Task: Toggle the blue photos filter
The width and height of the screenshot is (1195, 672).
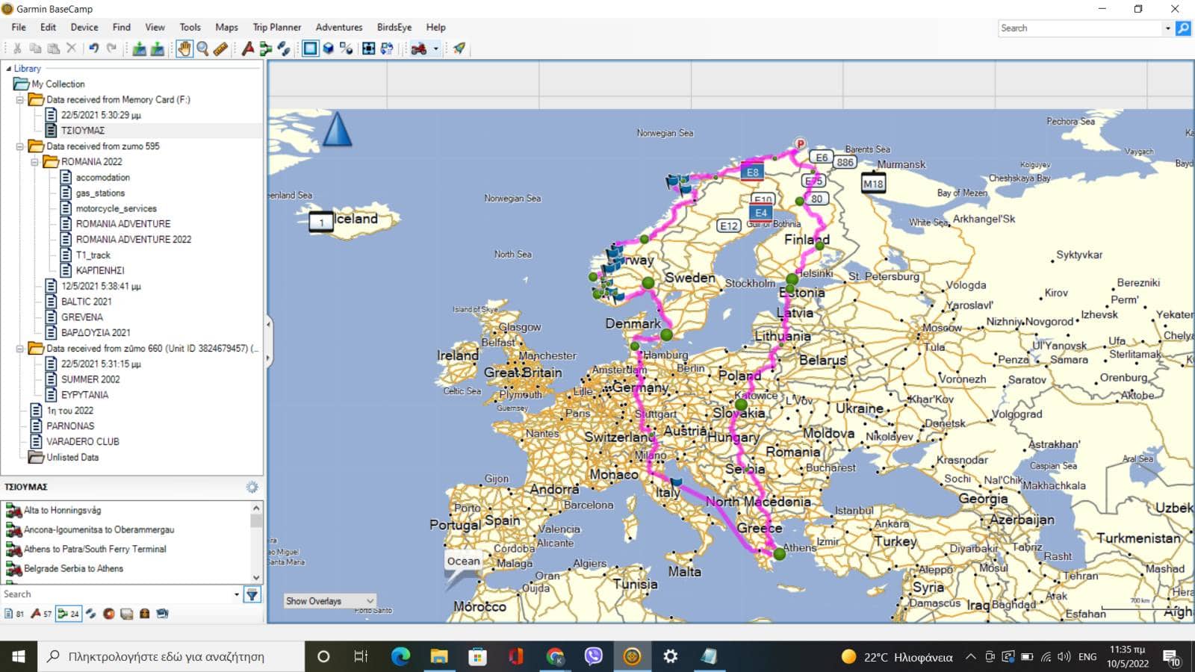Action: pyautogui.click(x=162, y=614)
